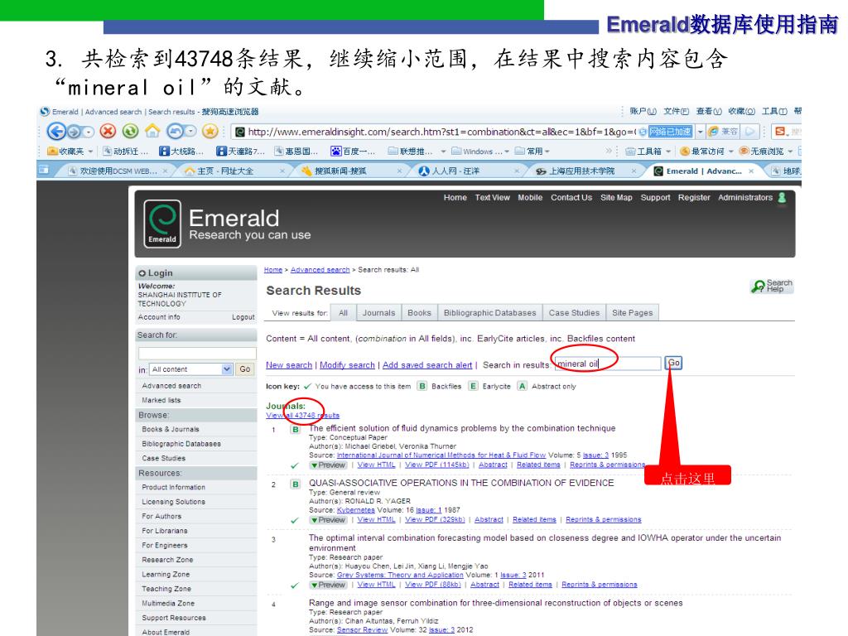848x636 pixels.
Task: Click the browser Back arrow button
Action: click(x=55, y=132)
